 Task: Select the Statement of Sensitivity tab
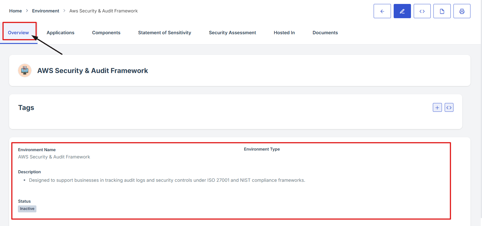(165, 33)
